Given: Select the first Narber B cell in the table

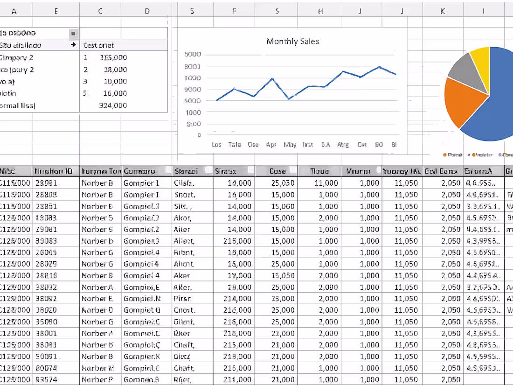Looking at the screenshot, I should (x=98, y=183).
